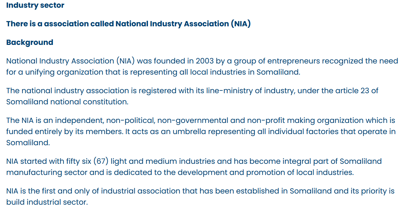Click the paragraph describing NIA as independent
418x209 pixels.
(x=201, y=132)
